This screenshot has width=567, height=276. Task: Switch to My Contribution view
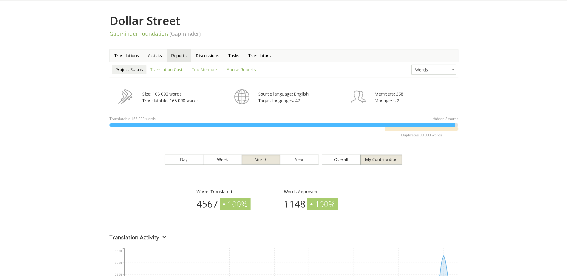click(381, 160)
